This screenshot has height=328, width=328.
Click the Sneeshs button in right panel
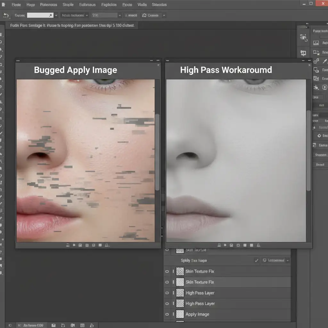[321, 155]
